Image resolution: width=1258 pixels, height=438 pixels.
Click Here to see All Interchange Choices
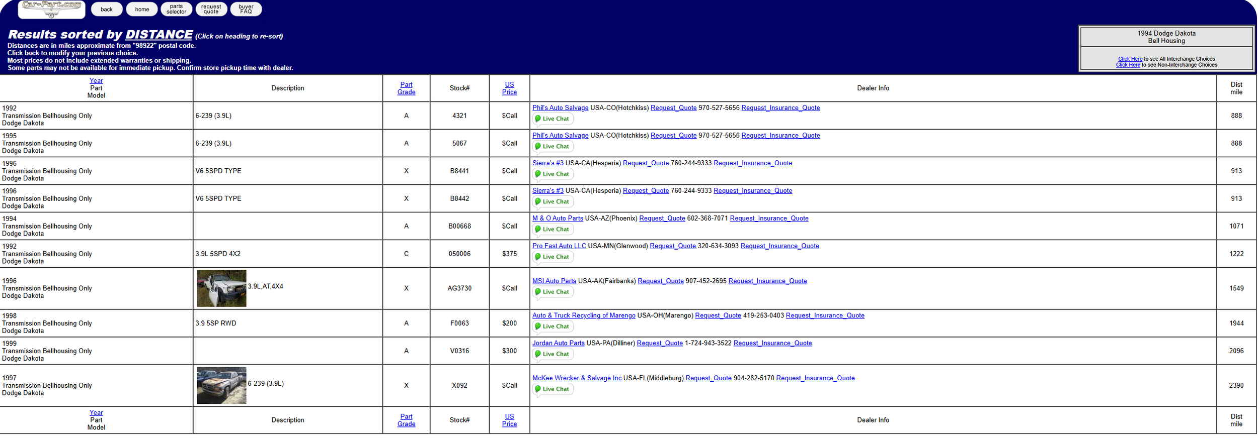tap(1130, 59)
